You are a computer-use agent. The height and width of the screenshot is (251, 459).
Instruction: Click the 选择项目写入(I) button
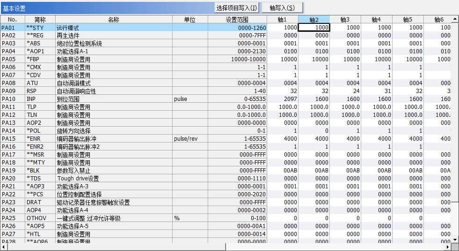(236, 8)
